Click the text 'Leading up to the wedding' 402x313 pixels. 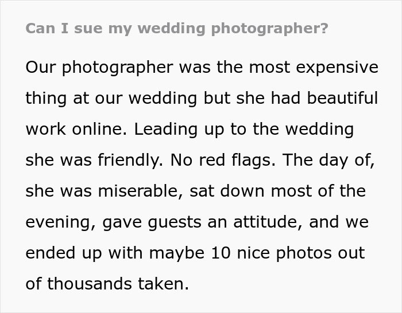pyautogui.click(x=244, y=129)
